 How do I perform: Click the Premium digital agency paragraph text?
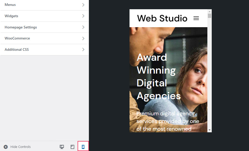(168, 121)
